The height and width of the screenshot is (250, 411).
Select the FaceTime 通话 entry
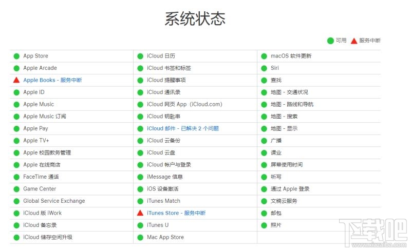41,177
